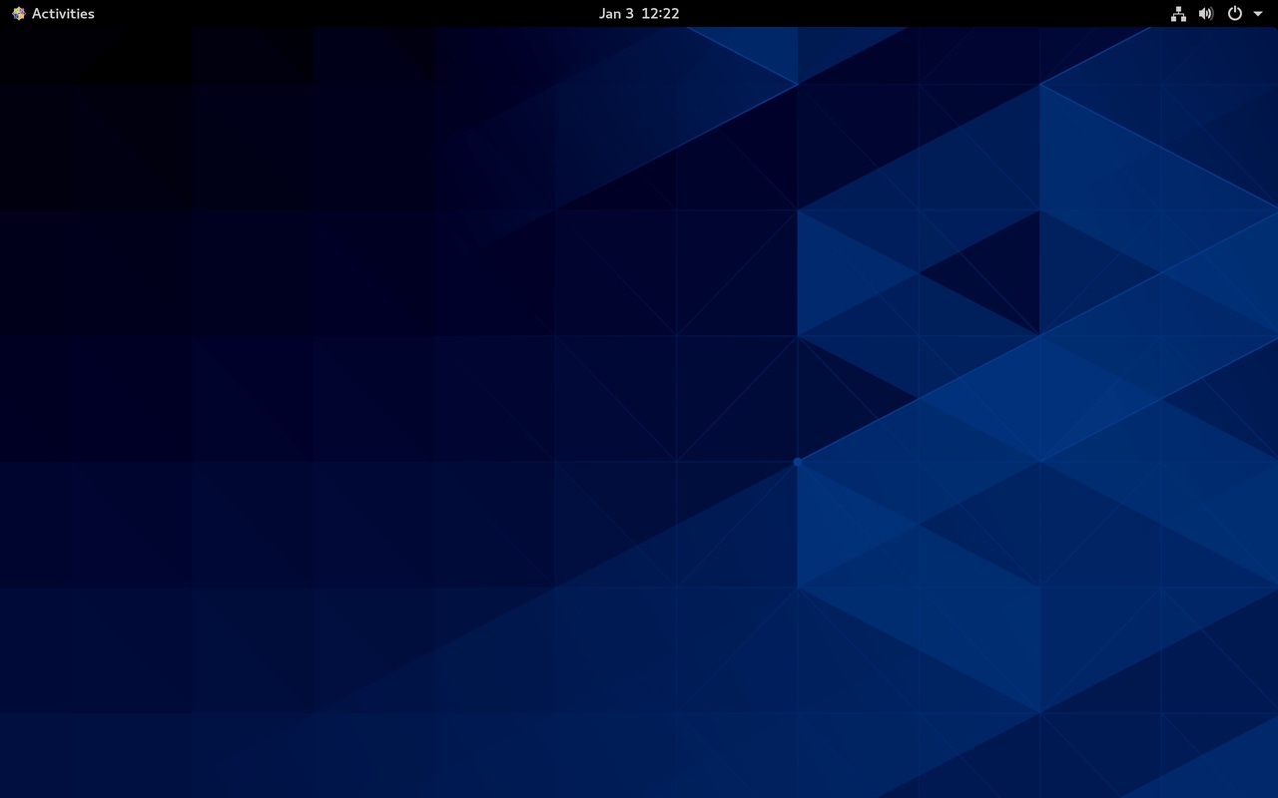Open the calendar from the clock
Viewport: 1278px width, 798px height.
pyautogui.click(x=639, y=14)
